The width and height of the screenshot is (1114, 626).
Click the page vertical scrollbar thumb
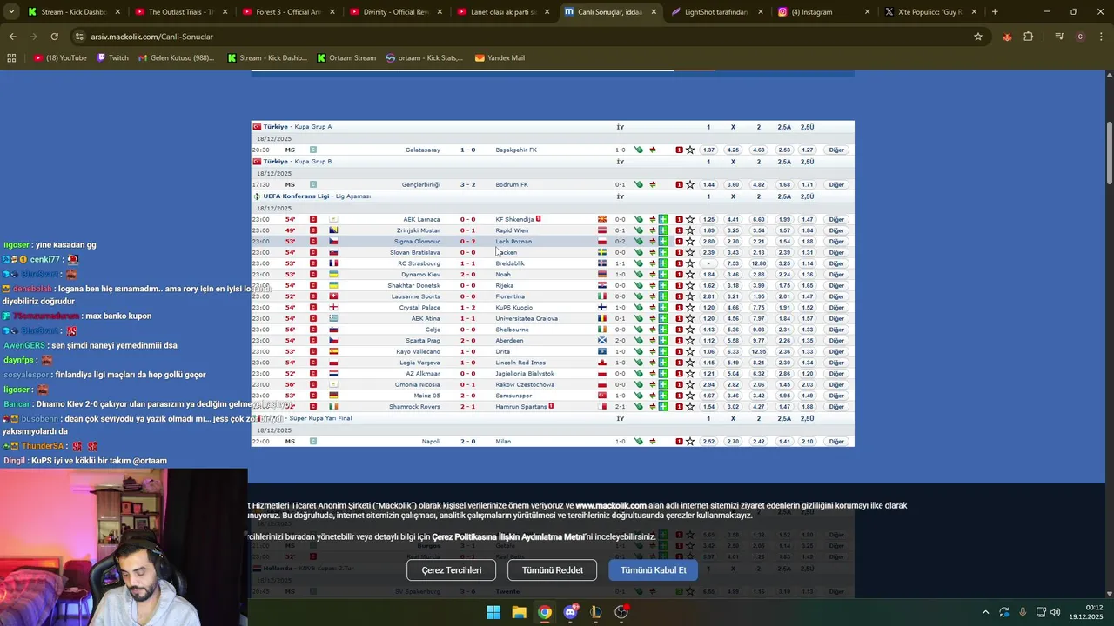[1110, 153]
